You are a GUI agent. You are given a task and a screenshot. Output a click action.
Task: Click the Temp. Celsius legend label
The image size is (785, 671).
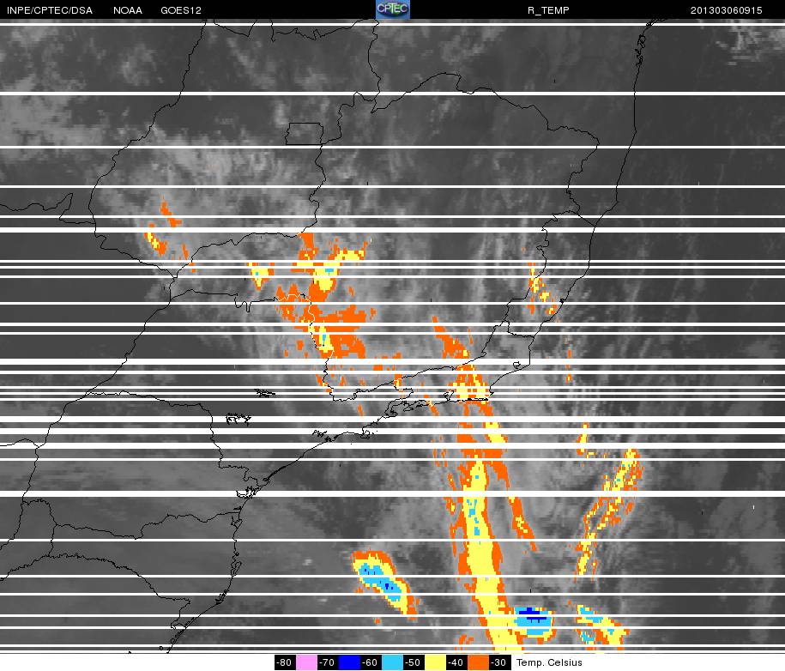549,662
